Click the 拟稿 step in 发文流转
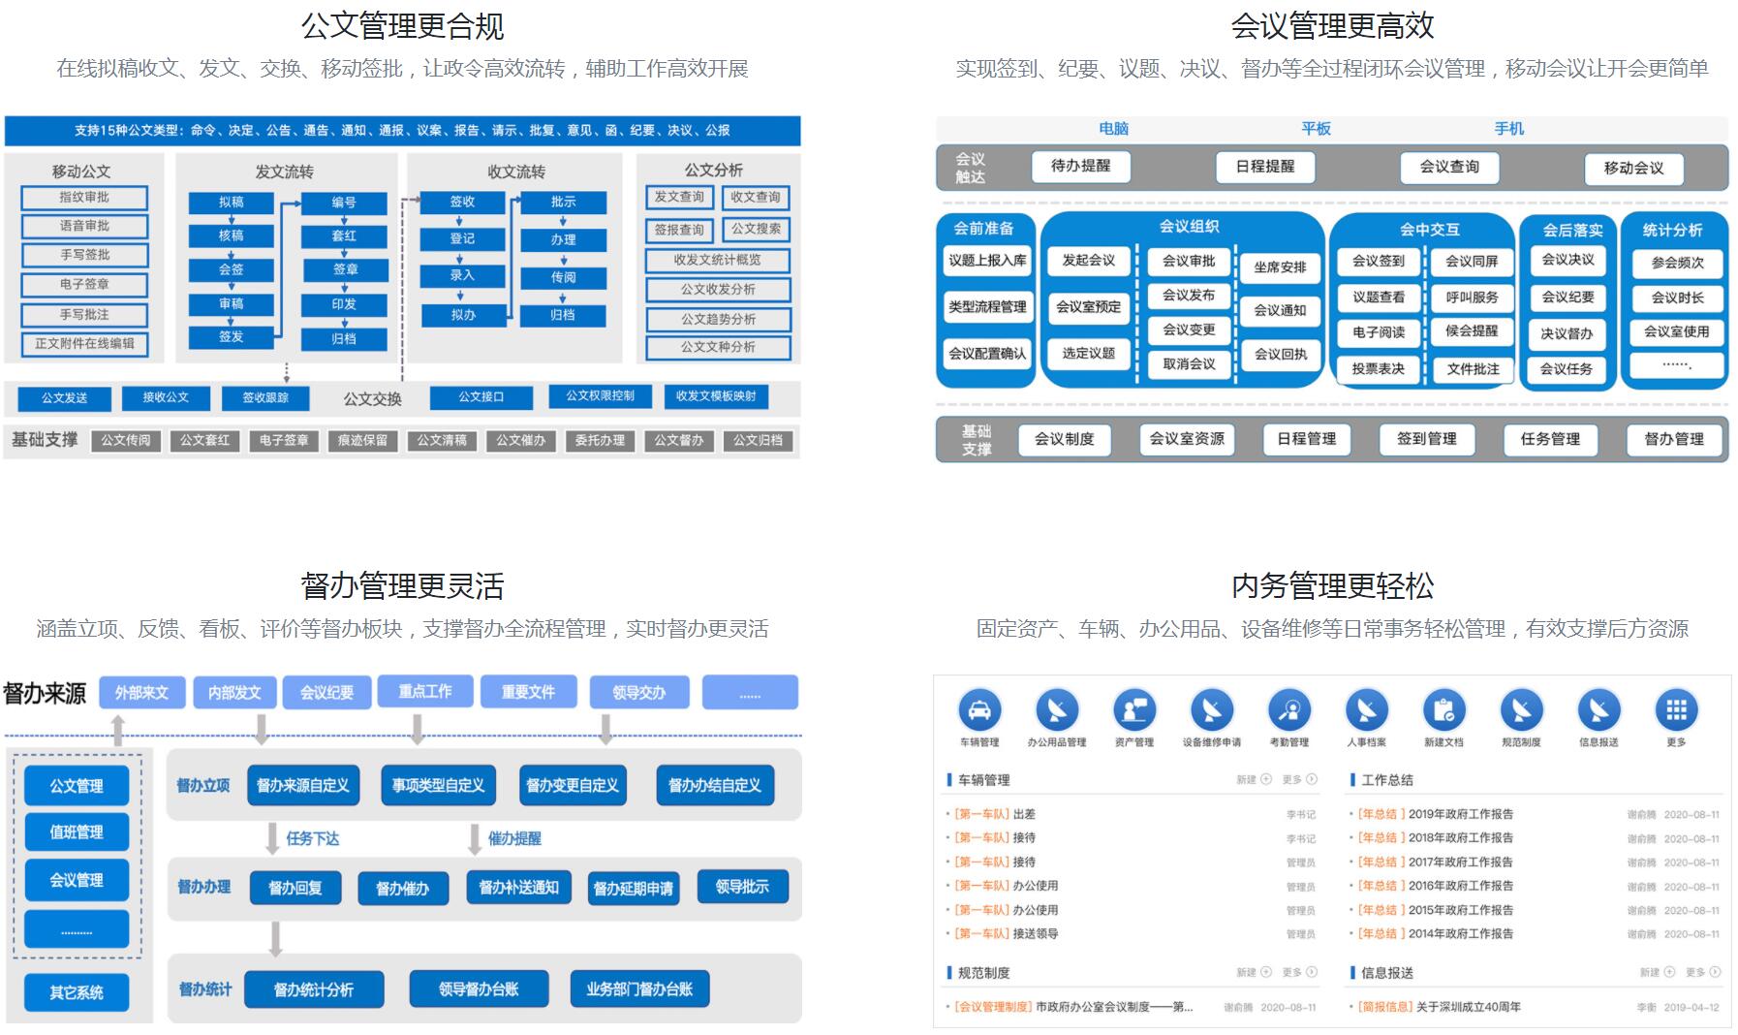The width and height of the screenshot is (1738, 1035). click(231, 203)
